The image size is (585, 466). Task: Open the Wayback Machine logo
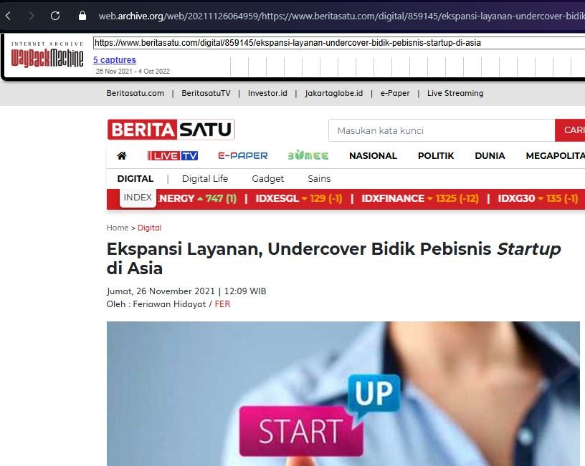point(47,56)
